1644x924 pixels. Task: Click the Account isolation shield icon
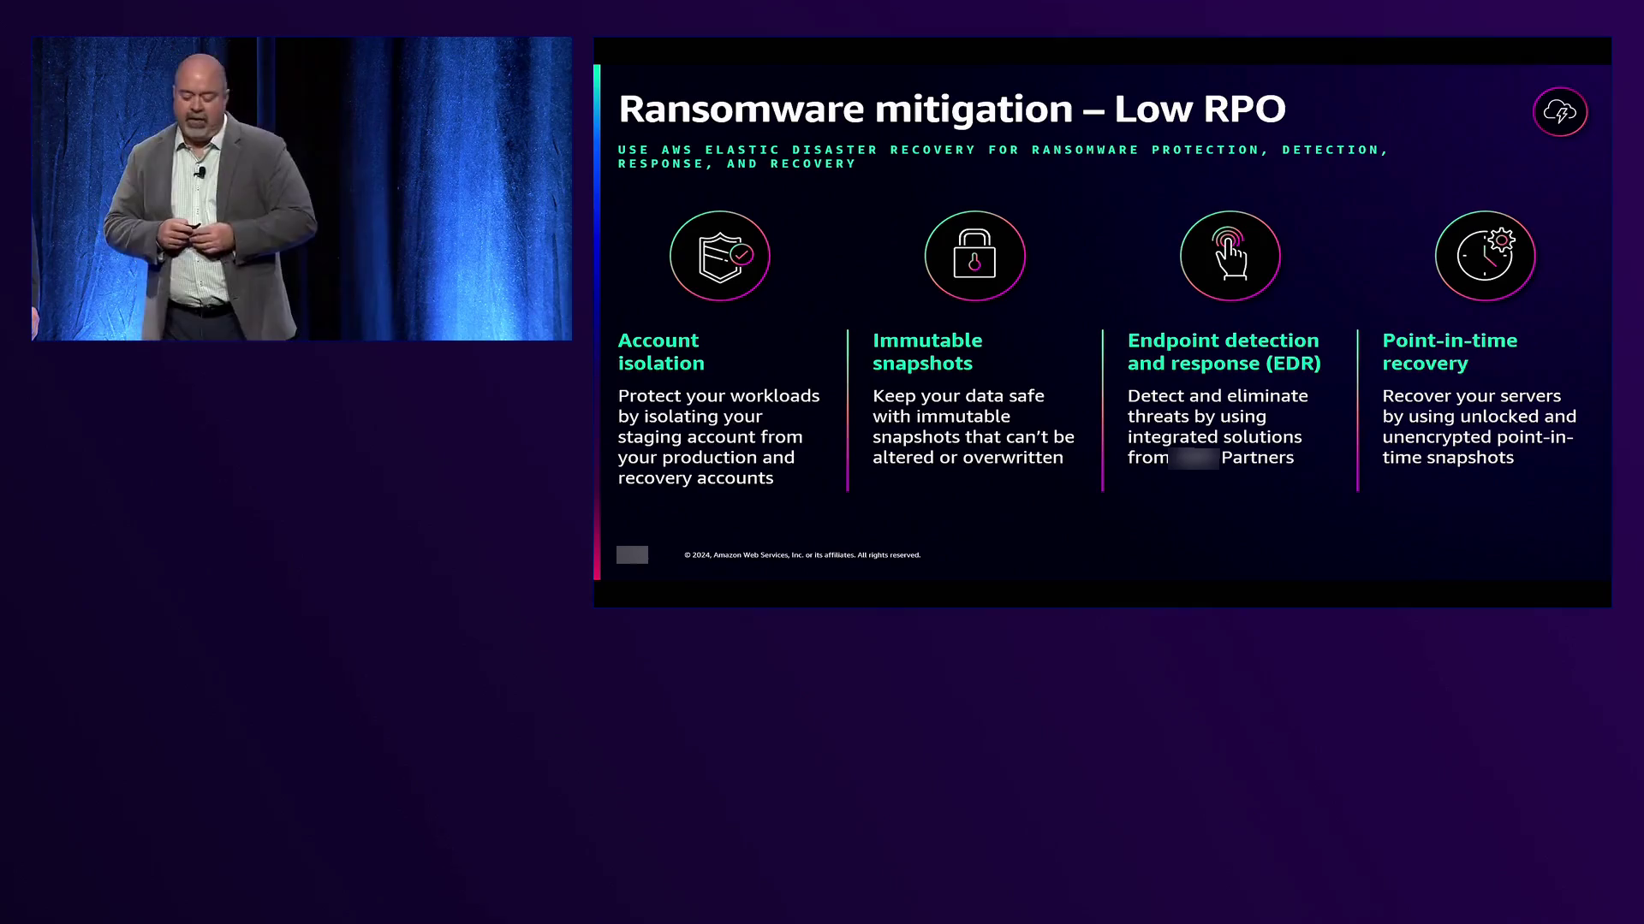720,256
